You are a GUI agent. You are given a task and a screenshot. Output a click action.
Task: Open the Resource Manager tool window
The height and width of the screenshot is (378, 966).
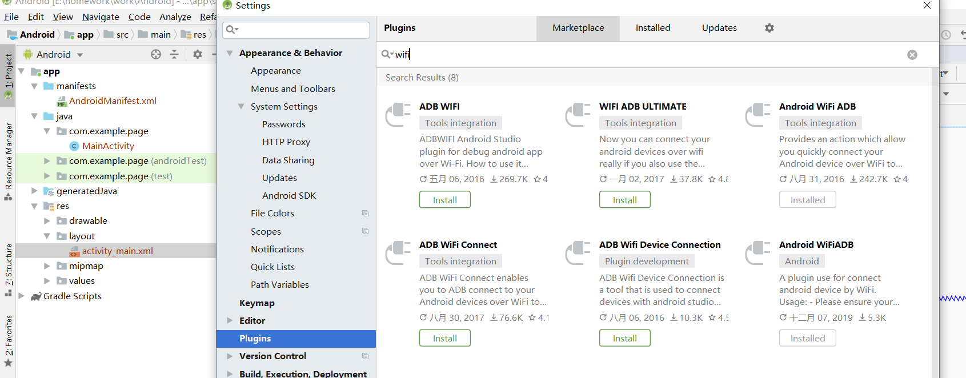pos(8,161)
